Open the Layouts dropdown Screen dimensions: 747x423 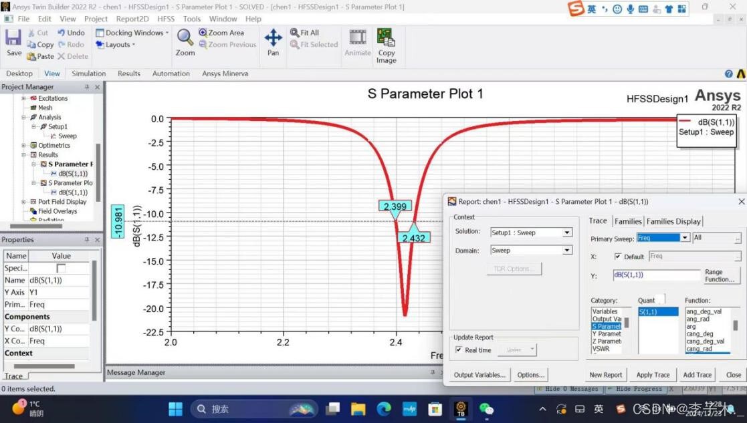click(x=115, y=44)
